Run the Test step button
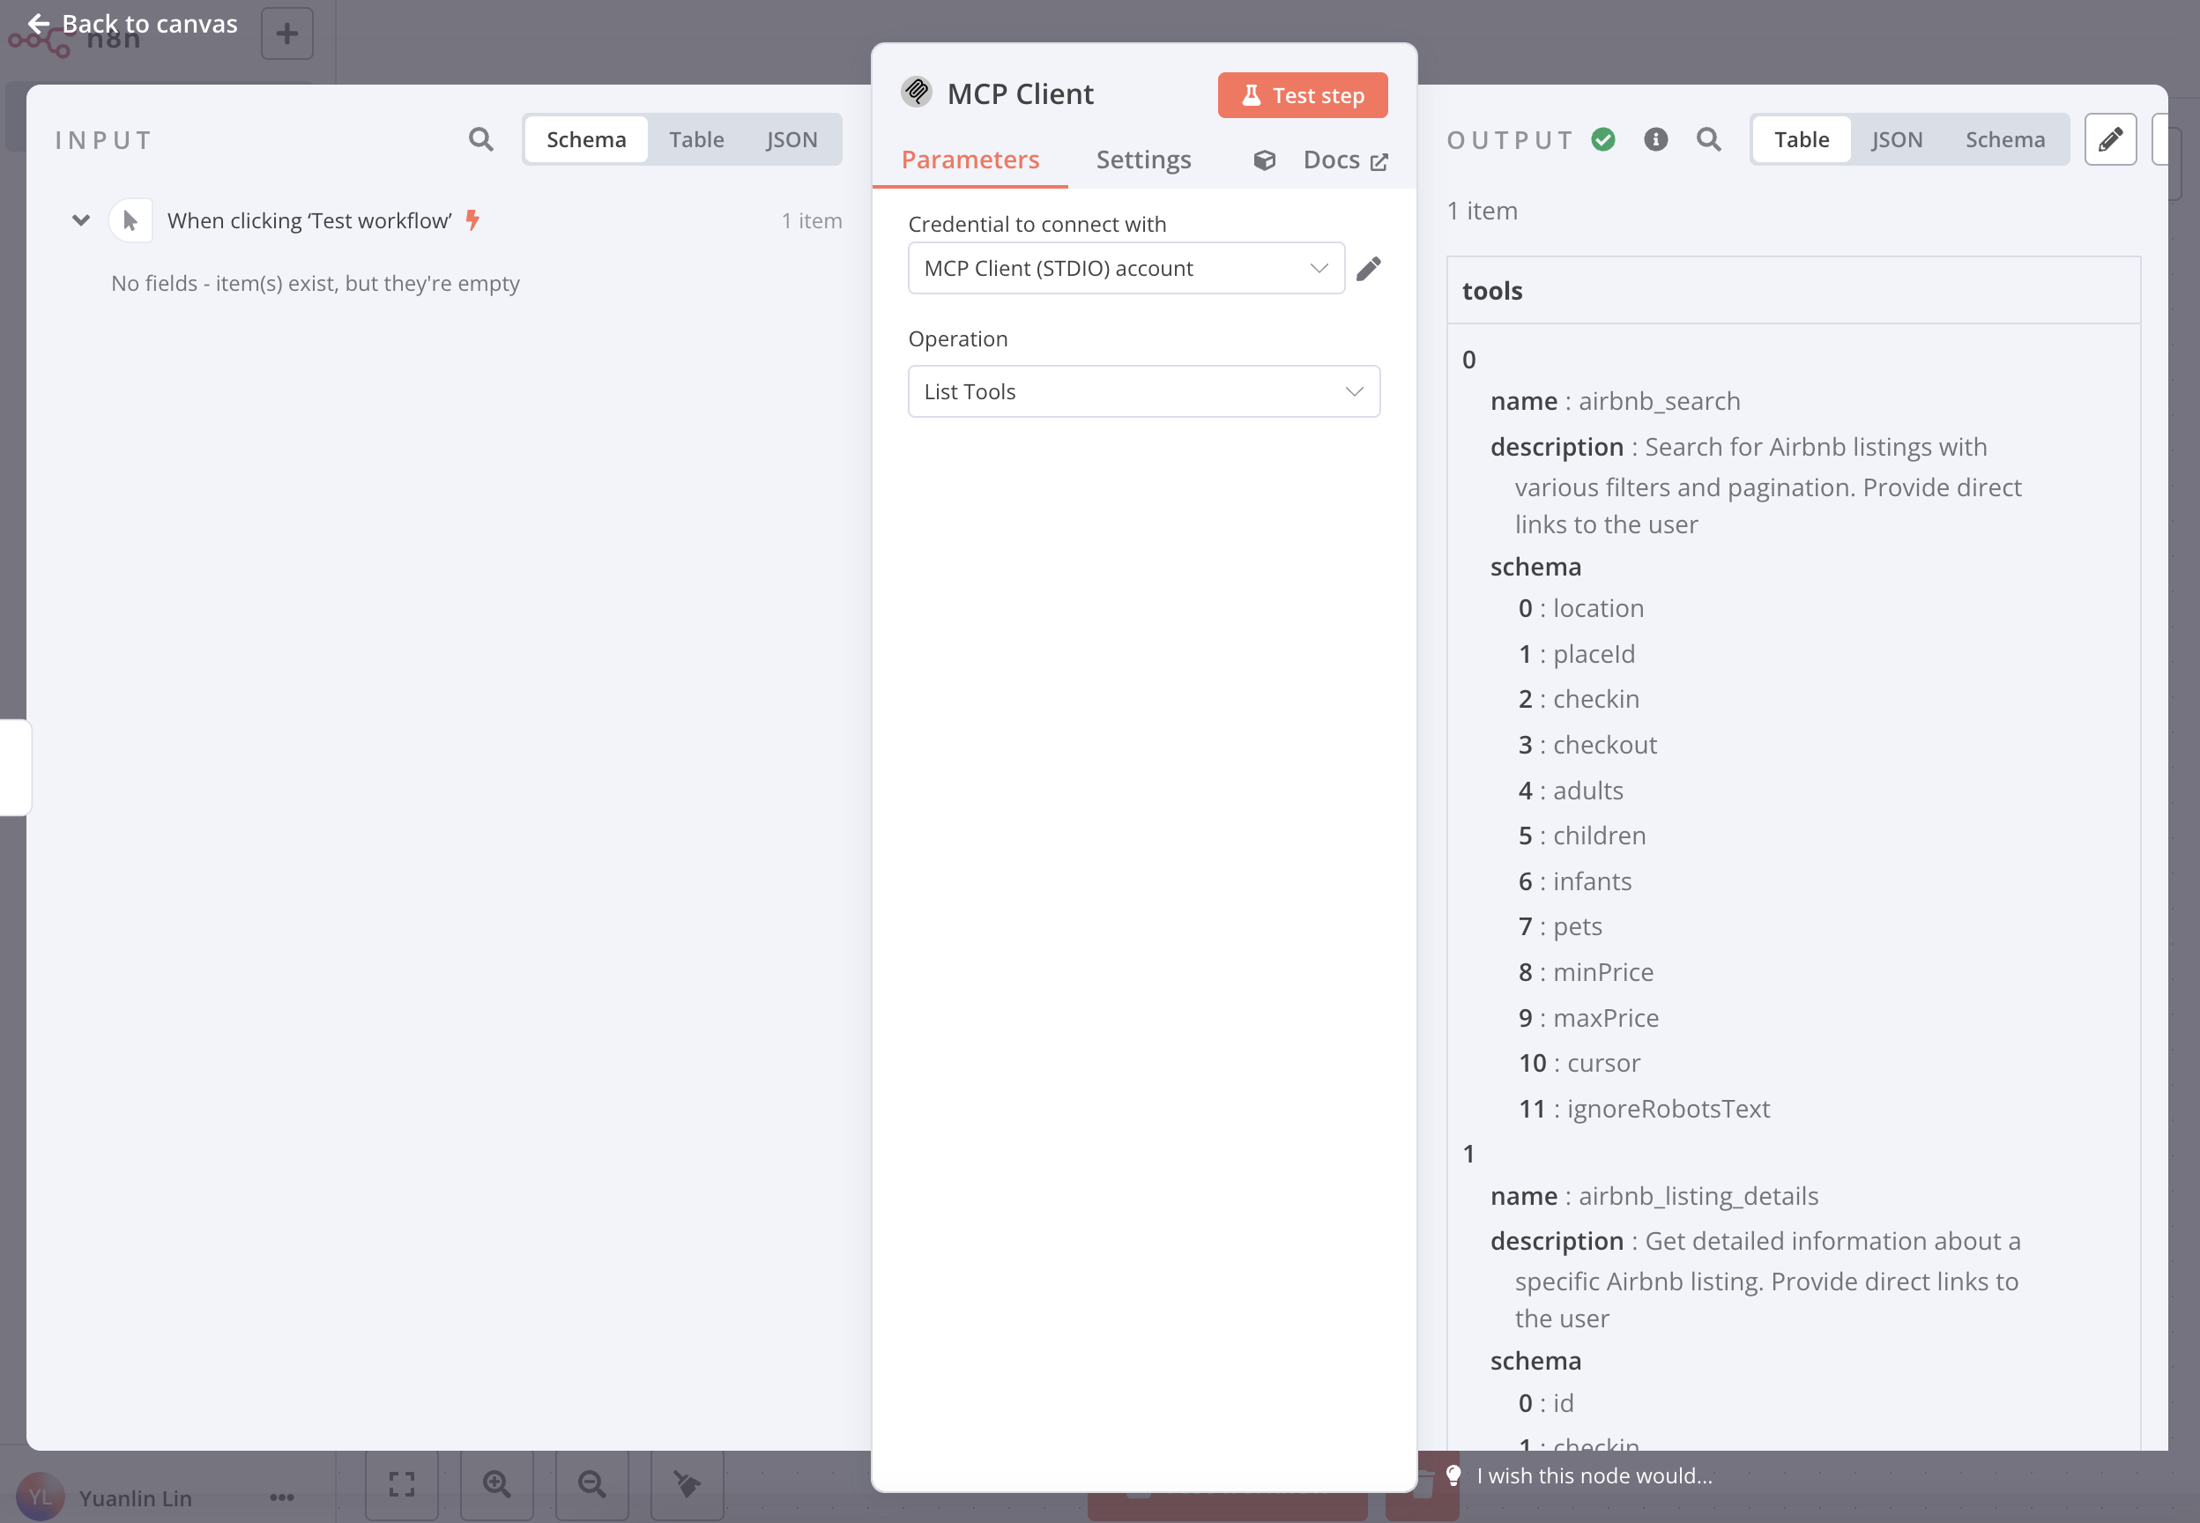This screenshot has width=2200, height=1523. tap(1302, 95)
